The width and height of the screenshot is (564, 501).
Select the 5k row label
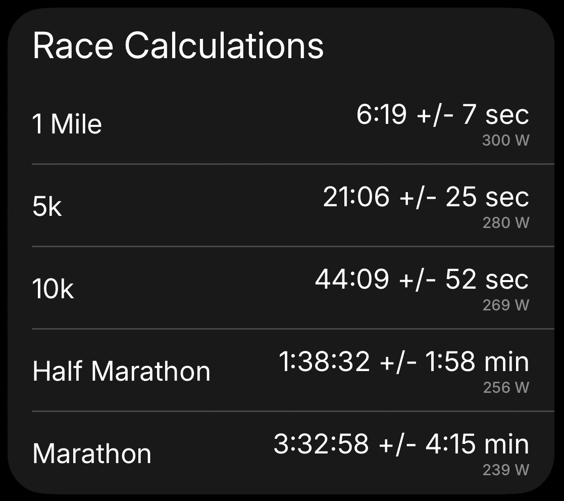point(47,207)
